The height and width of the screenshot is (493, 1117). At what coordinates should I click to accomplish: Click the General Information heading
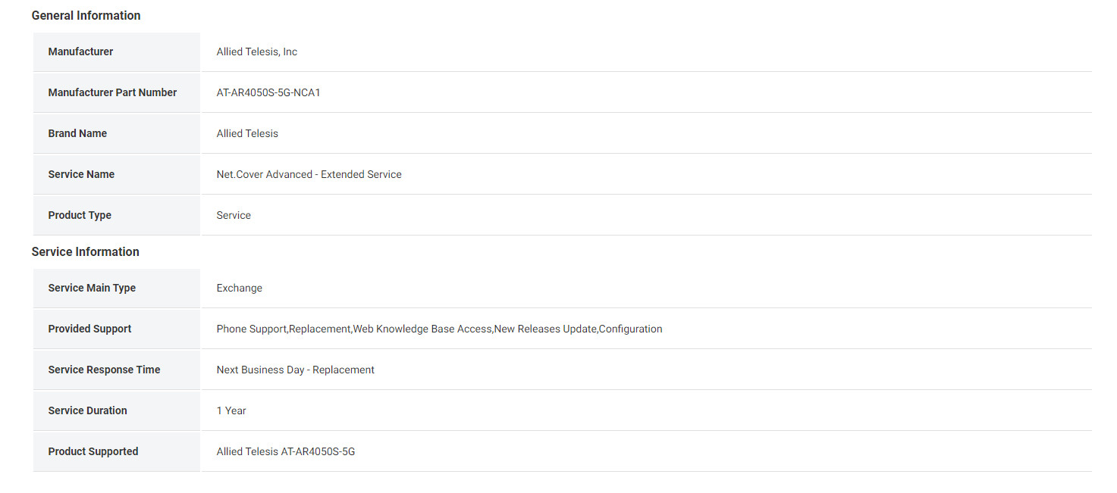(86, 15)
